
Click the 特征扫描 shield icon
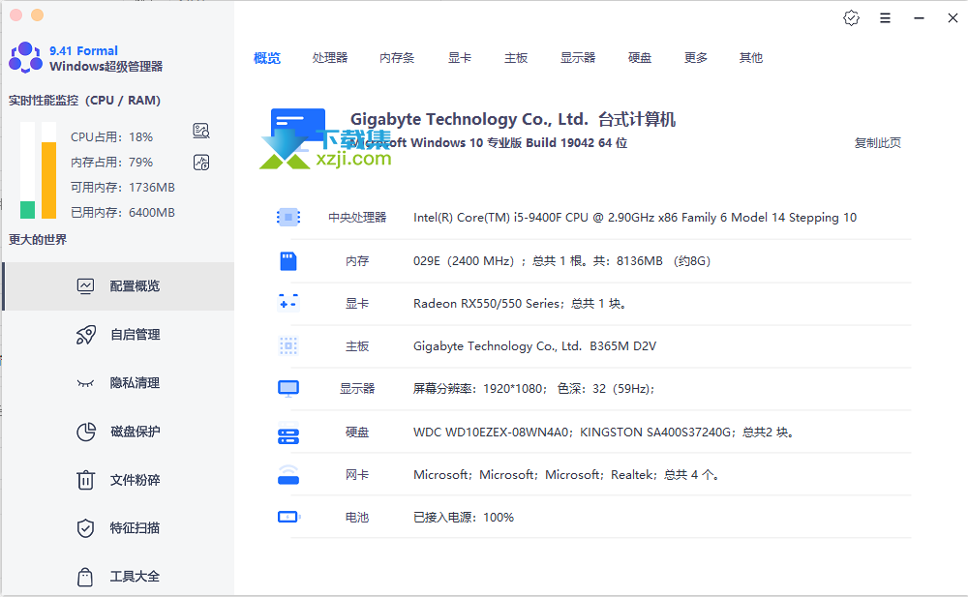(85, 528)
